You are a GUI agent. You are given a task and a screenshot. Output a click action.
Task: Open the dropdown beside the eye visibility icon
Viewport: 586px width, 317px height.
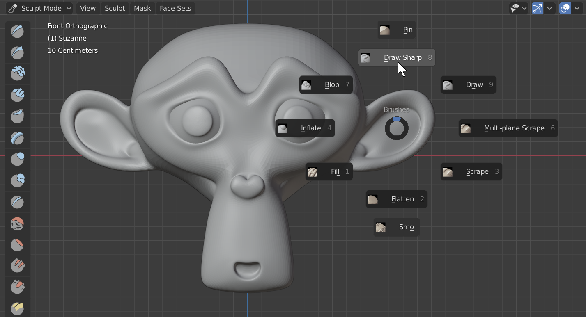coord(524,8)
